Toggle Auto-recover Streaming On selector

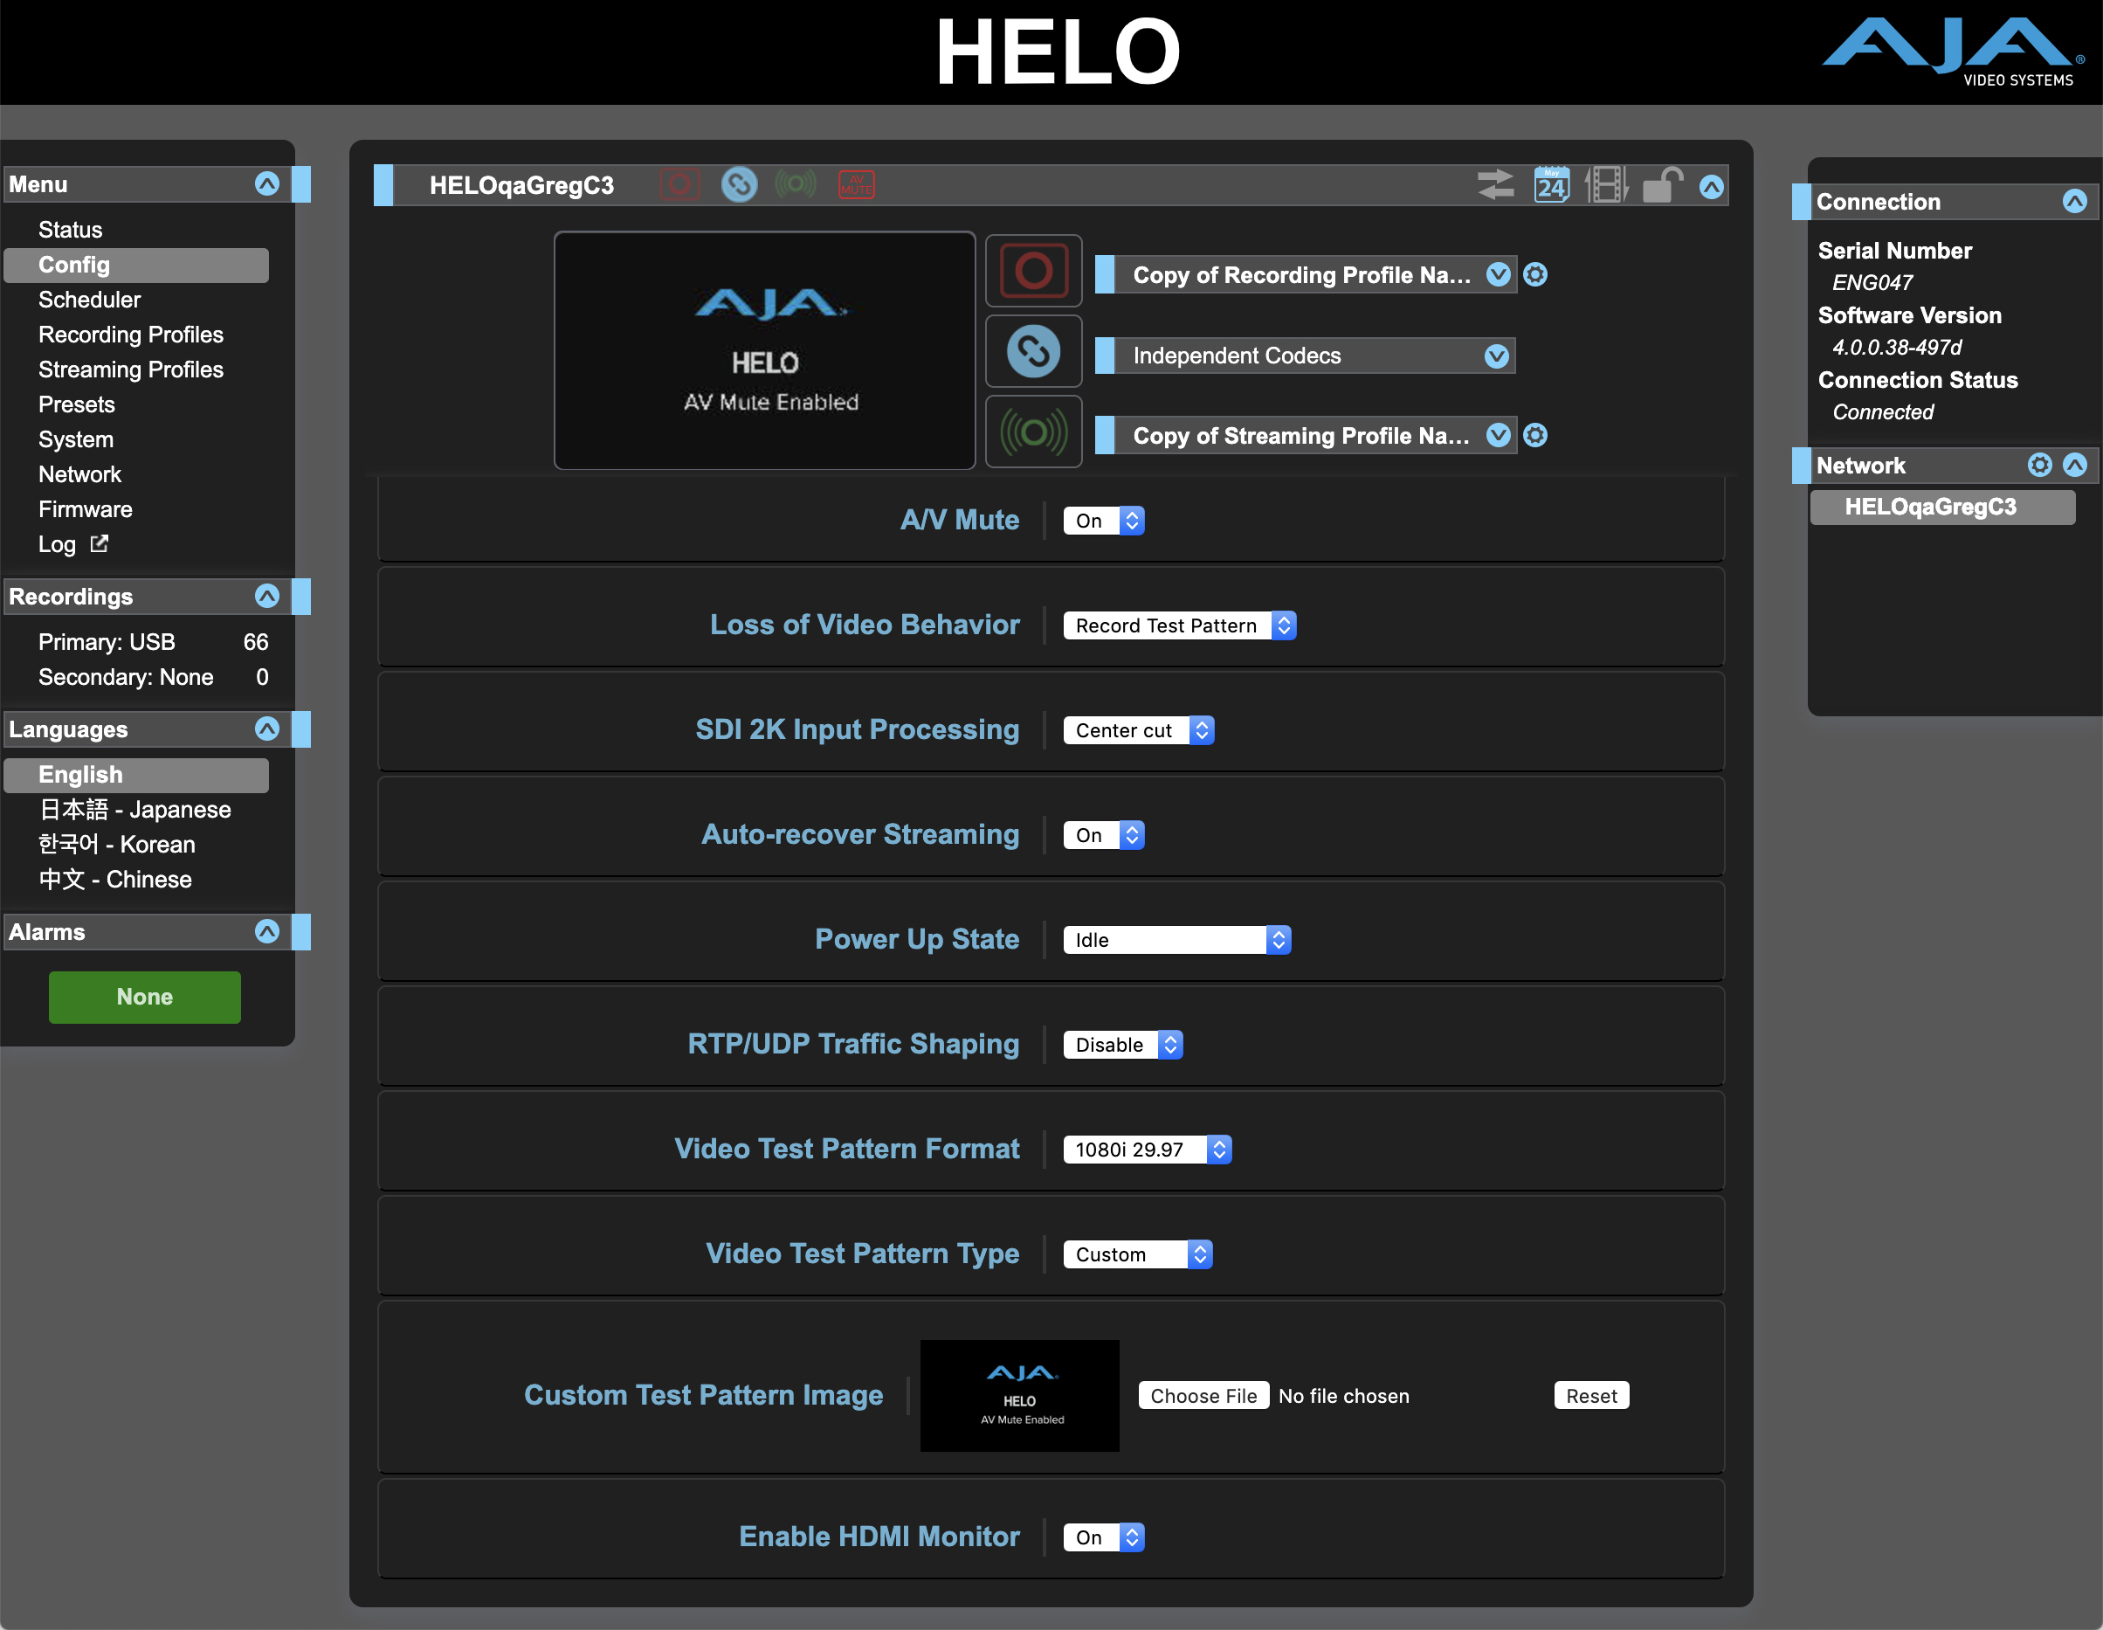coord(1104,834)
